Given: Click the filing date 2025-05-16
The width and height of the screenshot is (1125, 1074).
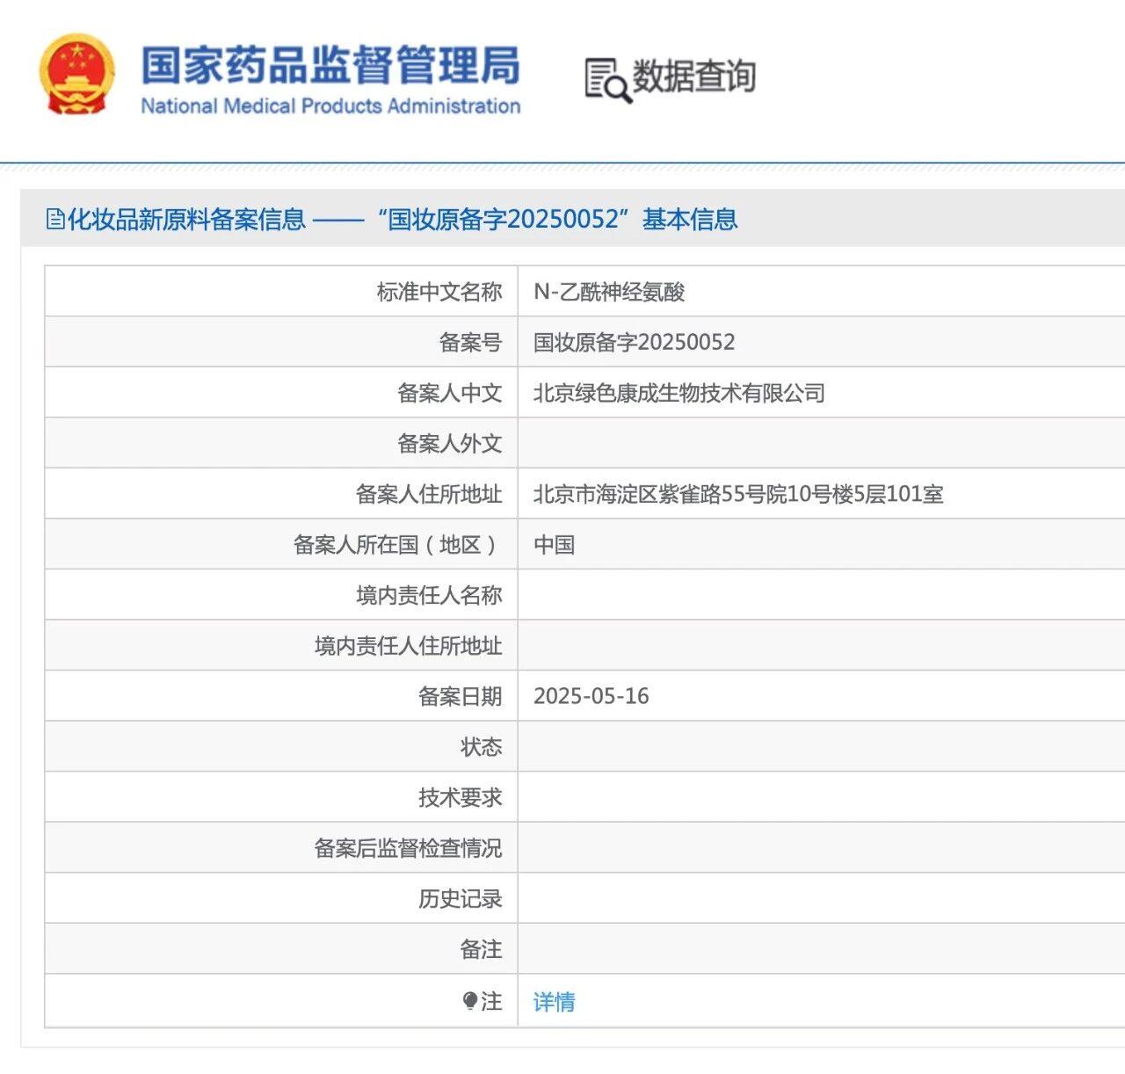Looking at the screenshot, I should click(591, 696).
